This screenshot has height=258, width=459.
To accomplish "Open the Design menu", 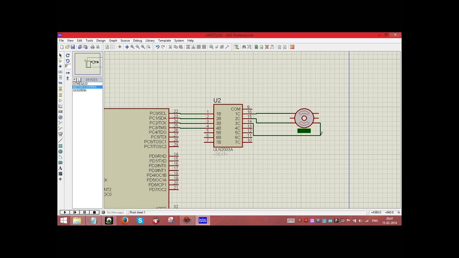I will point(101,40).
